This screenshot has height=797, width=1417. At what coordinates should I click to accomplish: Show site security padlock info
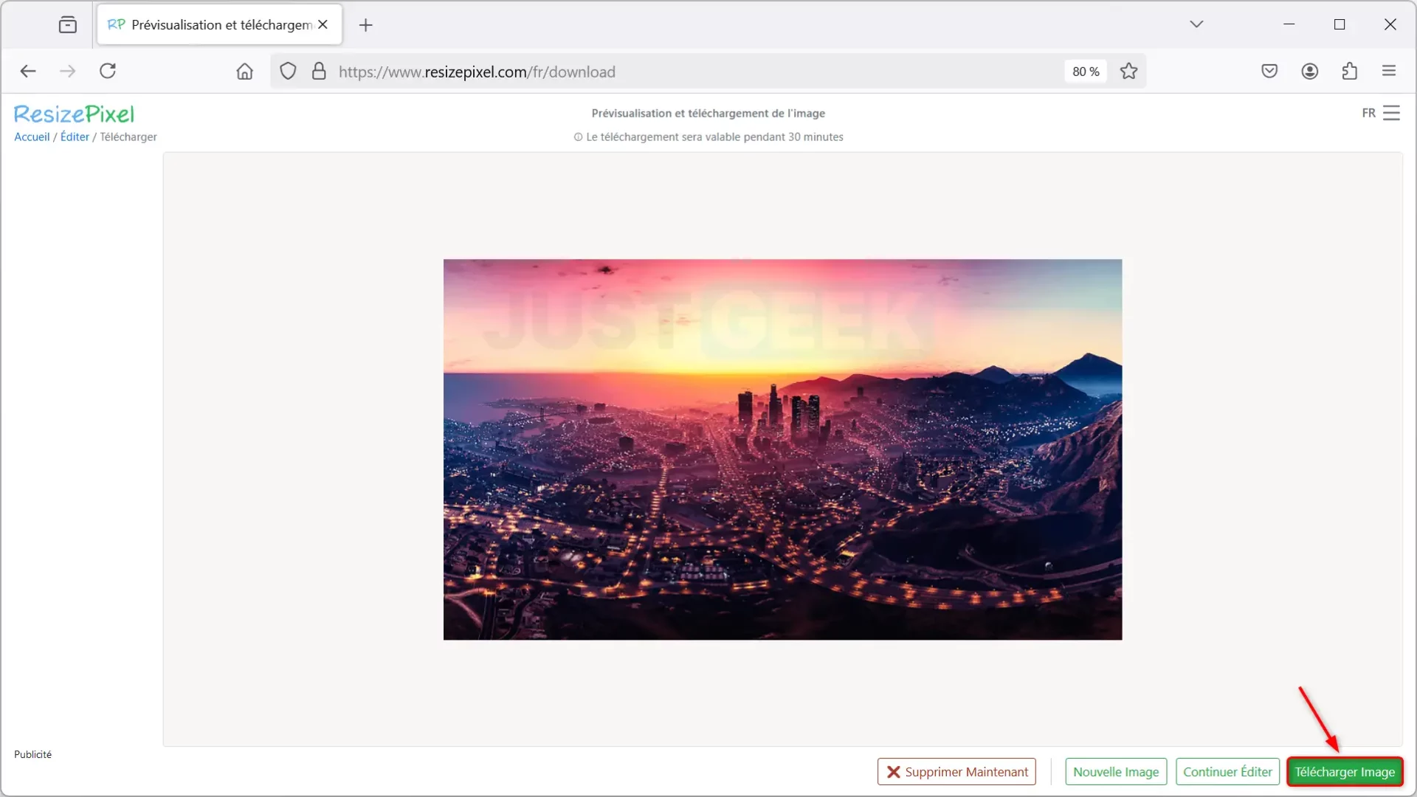[318, 72]
